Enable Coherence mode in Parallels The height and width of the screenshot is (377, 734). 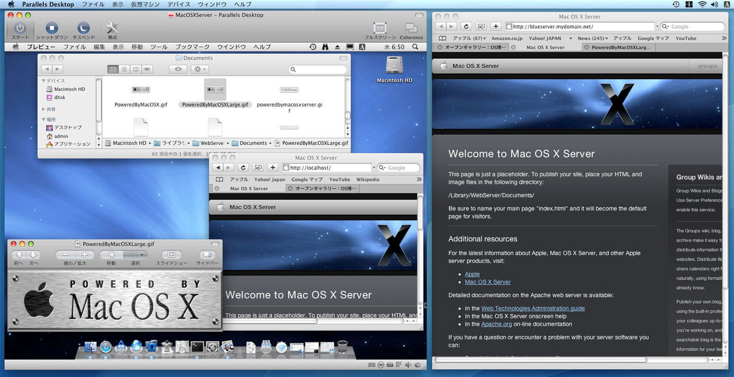[x=411, y=28]
